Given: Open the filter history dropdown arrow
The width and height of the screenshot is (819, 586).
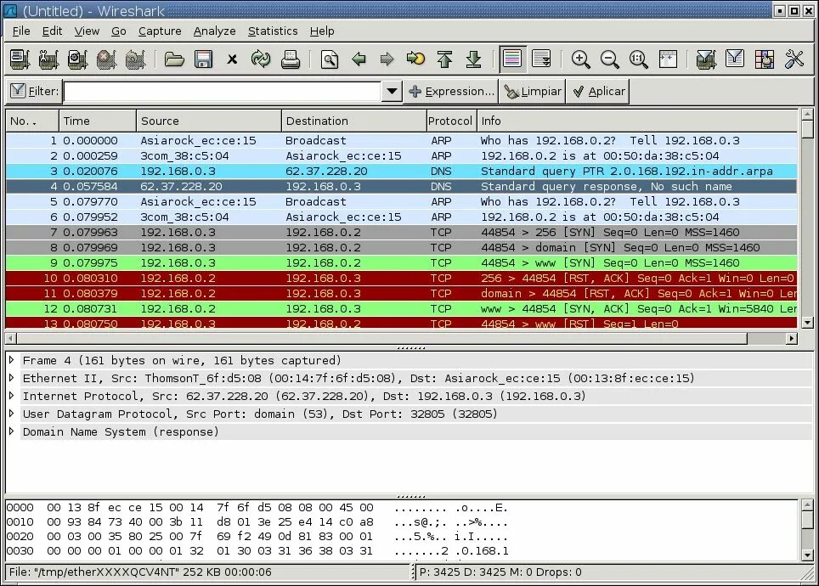Looking at the screenshot, I should [x=392, y=92].
